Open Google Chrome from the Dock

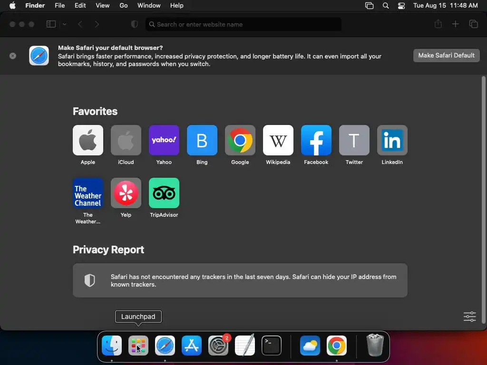337,346
